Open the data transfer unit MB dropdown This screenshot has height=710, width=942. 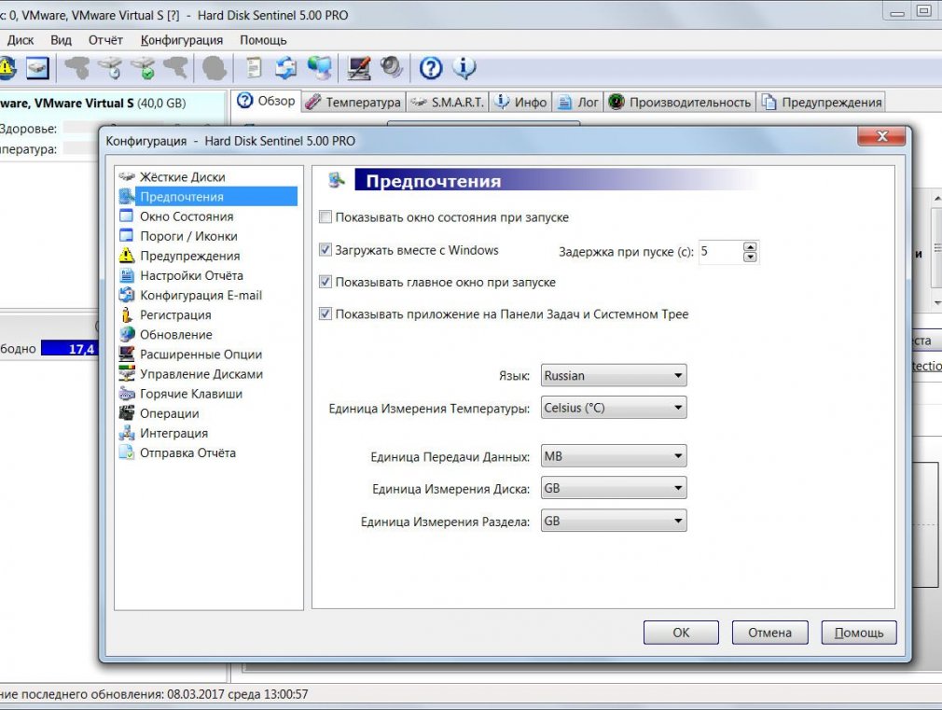pyautogui.click(x=614, y=456)
